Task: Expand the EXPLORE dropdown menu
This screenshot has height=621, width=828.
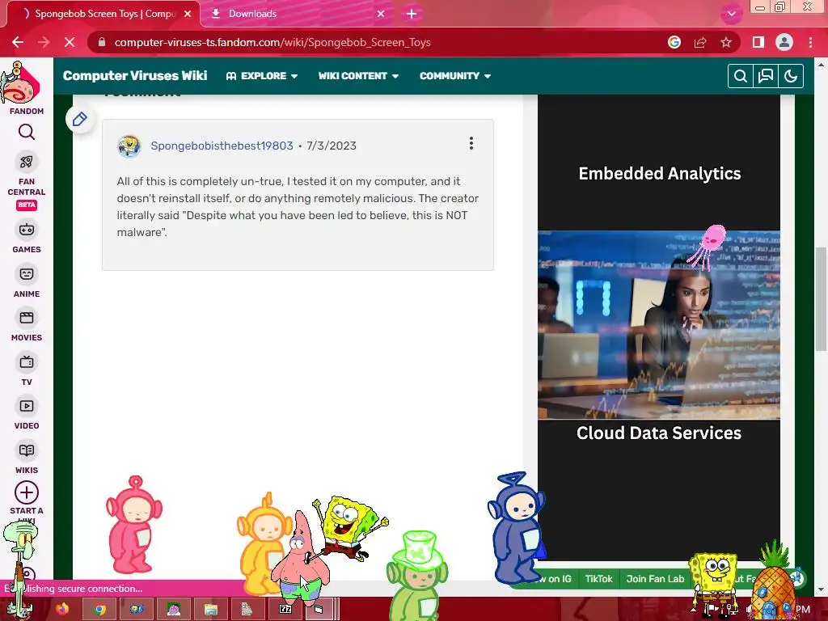Action: (x=262, y=76)
